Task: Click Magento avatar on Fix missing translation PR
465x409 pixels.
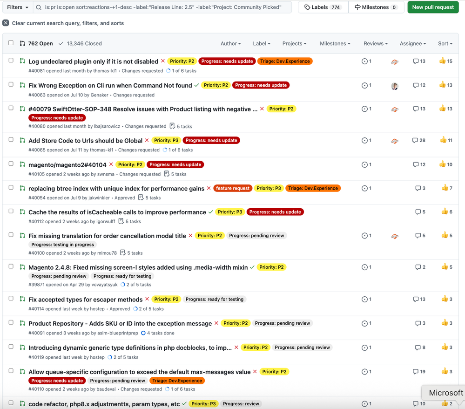Action: pyautogui.click(x=394, y=236)
